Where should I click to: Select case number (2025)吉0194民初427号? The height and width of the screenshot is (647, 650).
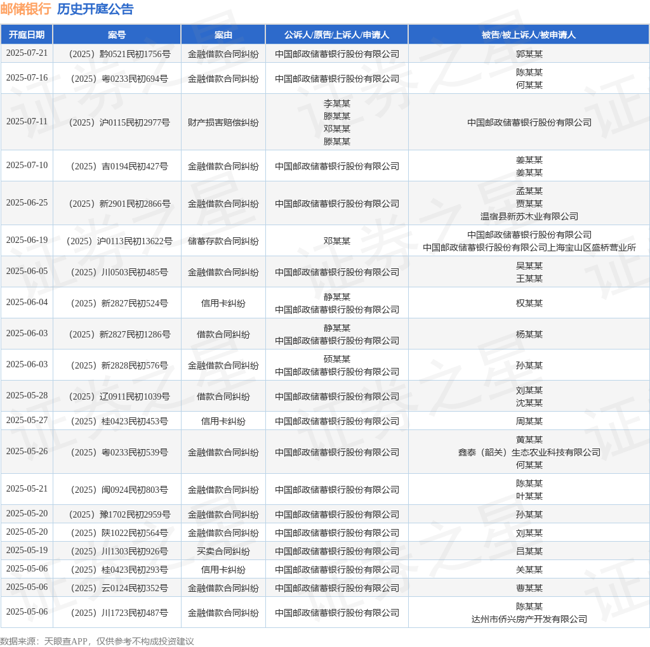point(119,167)
